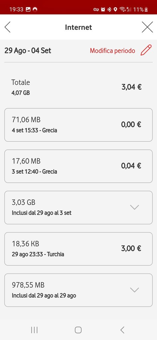Tap the Totale 3,04 € summary row
This screenshot has width=157, height=340.
(78, 87)
